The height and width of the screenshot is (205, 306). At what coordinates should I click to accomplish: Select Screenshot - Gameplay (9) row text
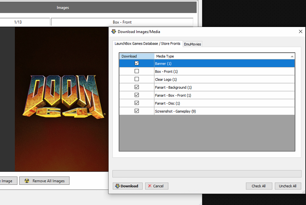click(x=175, y=111)
